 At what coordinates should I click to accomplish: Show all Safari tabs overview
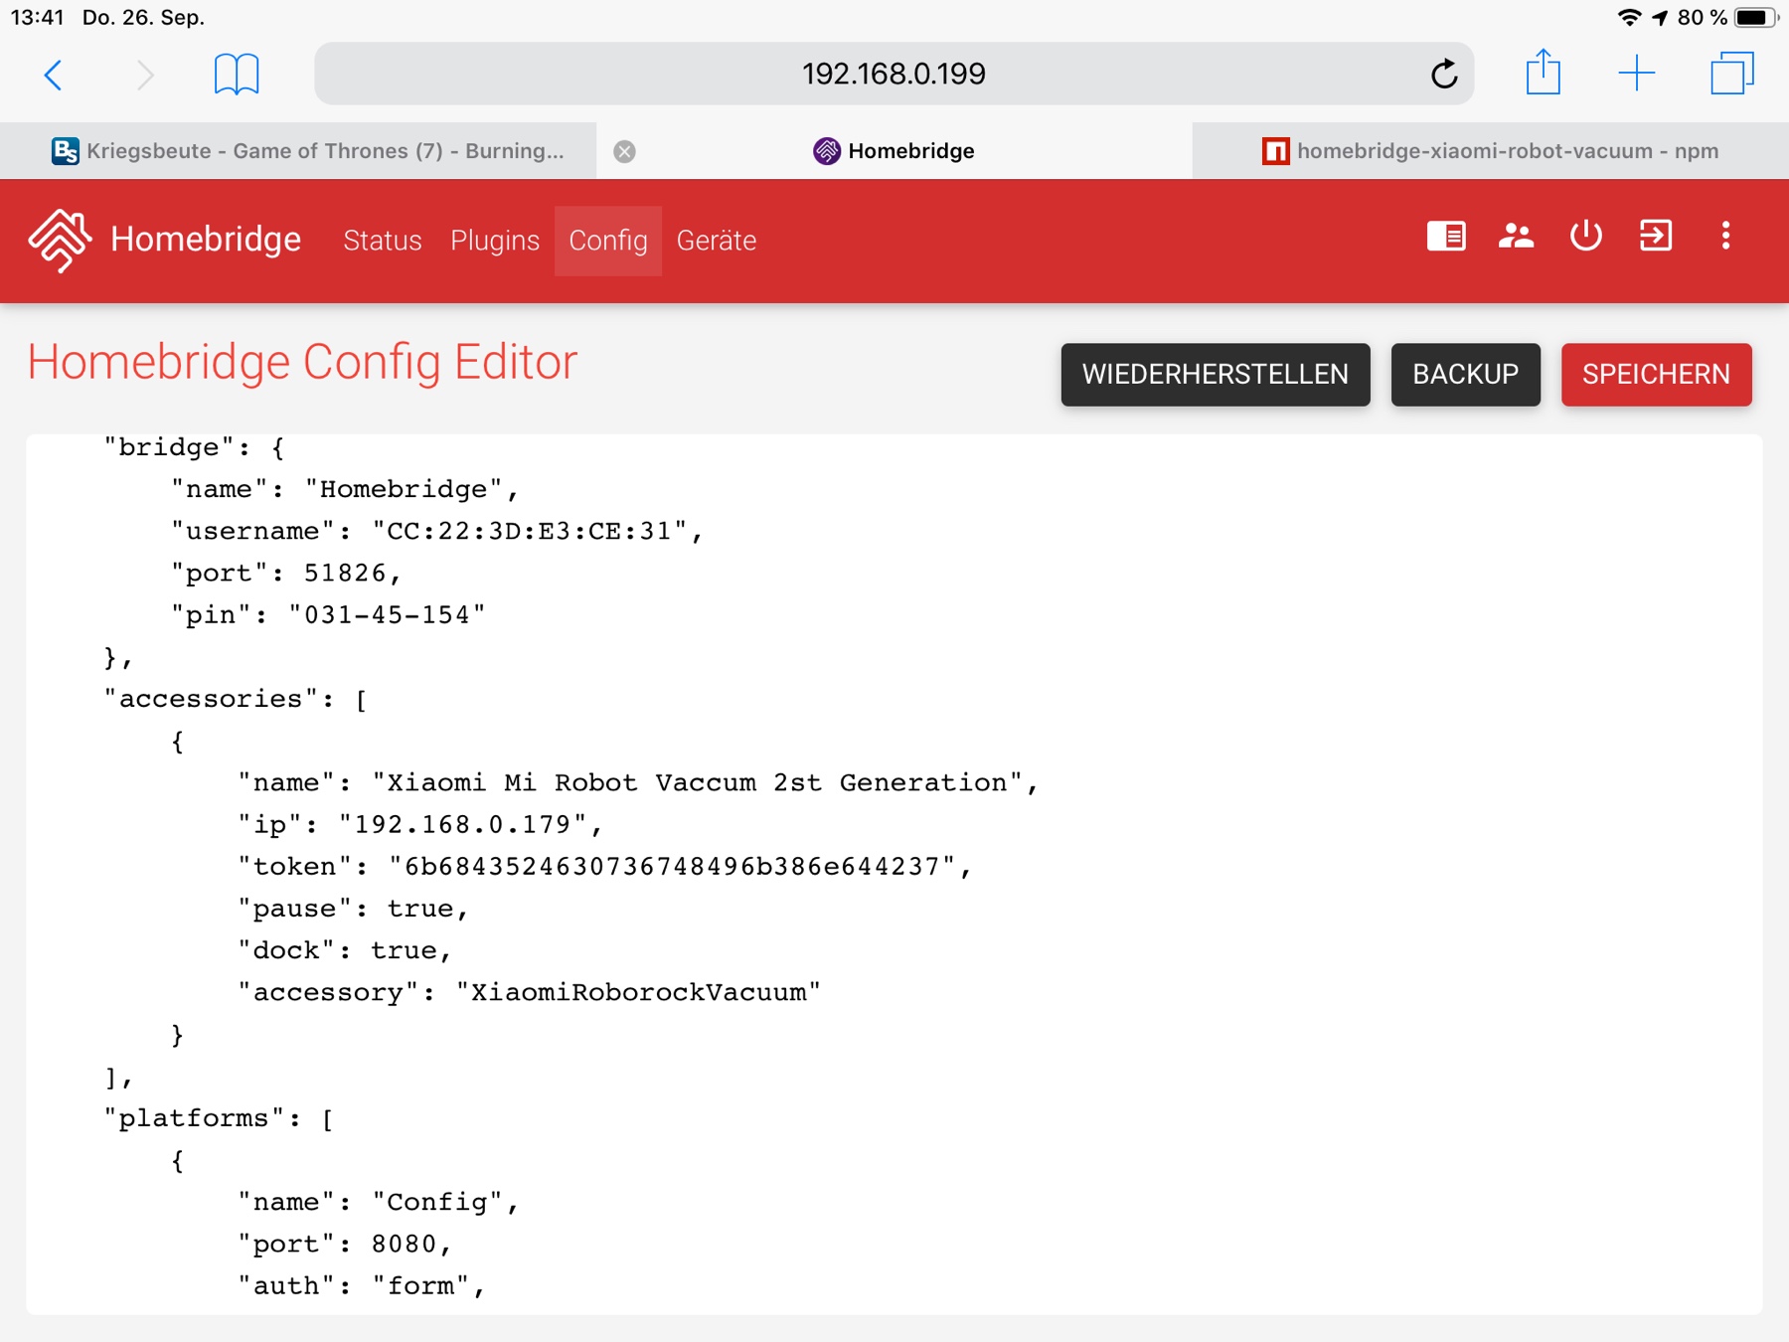point(1731,74)
